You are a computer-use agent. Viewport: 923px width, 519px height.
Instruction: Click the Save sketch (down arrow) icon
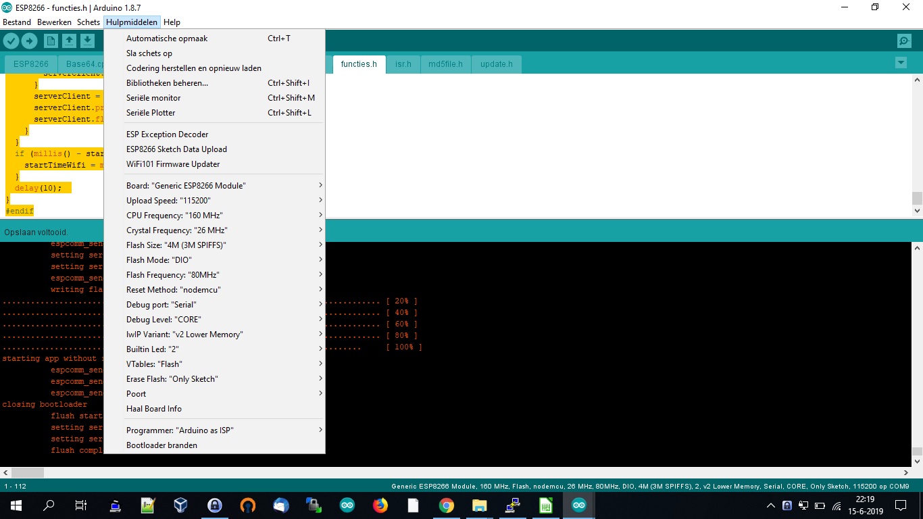click(x=87, y=41)
